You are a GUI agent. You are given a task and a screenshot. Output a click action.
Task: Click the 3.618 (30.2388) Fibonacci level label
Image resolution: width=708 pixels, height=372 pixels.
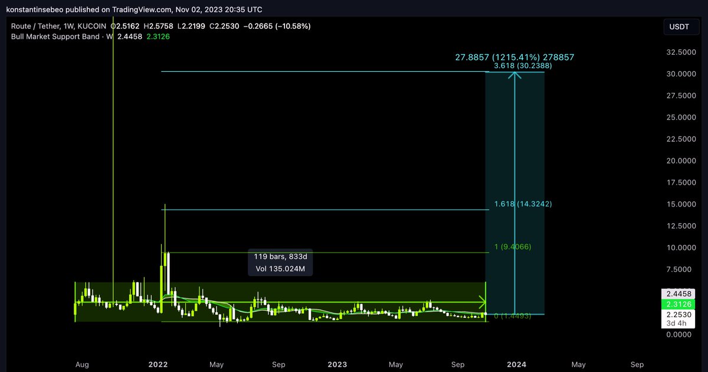[523, 66]
